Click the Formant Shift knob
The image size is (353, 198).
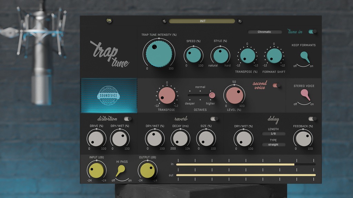pos(274,56)
